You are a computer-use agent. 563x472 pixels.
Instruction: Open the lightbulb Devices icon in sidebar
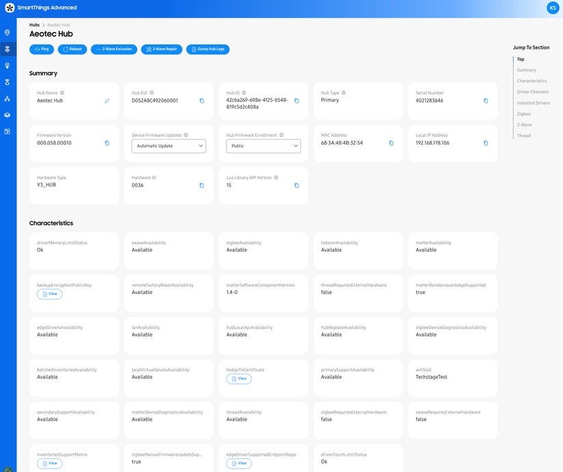7,65
